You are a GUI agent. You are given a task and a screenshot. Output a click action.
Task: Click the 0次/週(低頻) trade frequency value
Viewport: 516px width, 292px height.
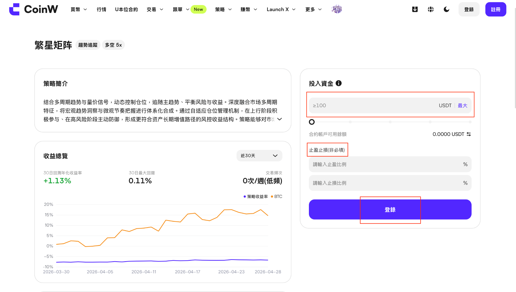click(x=262, y=181)
